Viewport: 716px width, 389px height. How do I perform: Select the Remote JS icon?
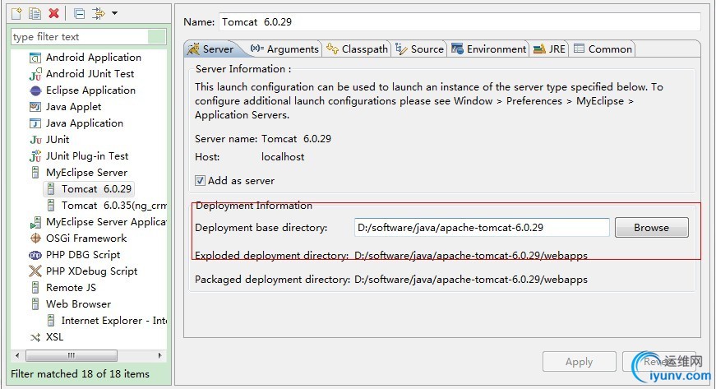[35, 288]
